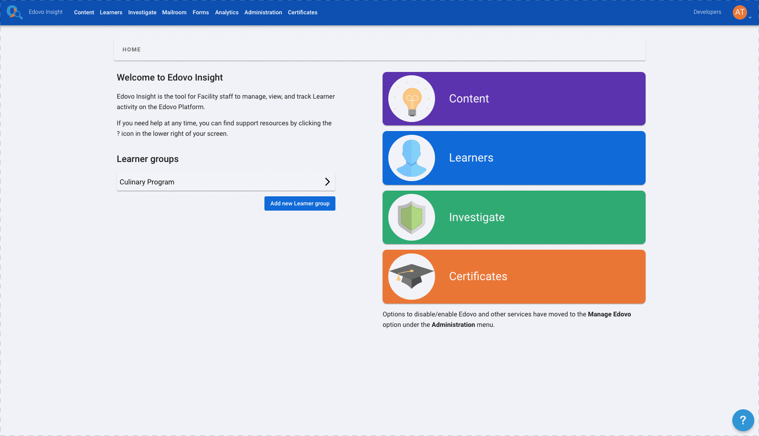Open the Content menu in navbar
759x436 pixels.
(84, 12)
